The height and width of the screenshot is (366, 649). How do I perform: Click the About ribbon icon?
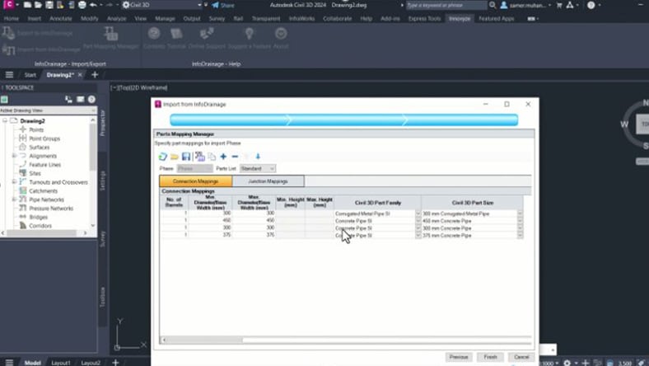[x=281, y=34]
